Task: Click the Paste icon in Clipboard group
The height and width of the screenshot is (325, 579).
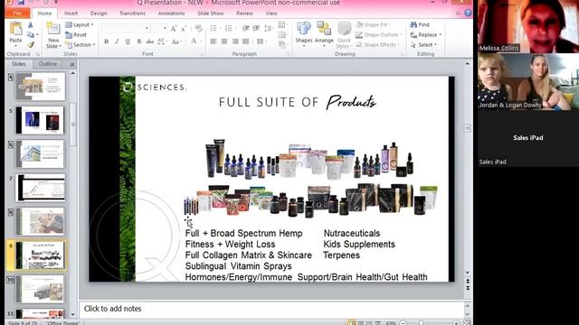Action: [x=15, y=28]
